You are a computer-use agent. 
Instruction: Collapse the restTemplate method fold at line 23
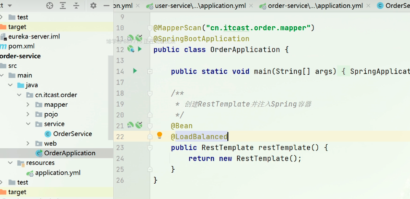(x=150, y=148)
